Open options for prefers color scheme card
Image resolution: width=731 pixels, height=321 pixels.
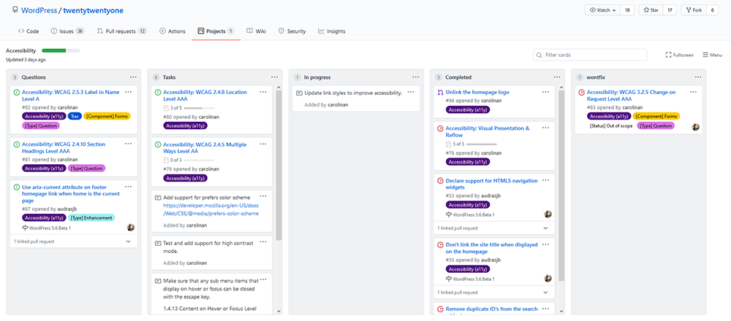tap(263, 196)
